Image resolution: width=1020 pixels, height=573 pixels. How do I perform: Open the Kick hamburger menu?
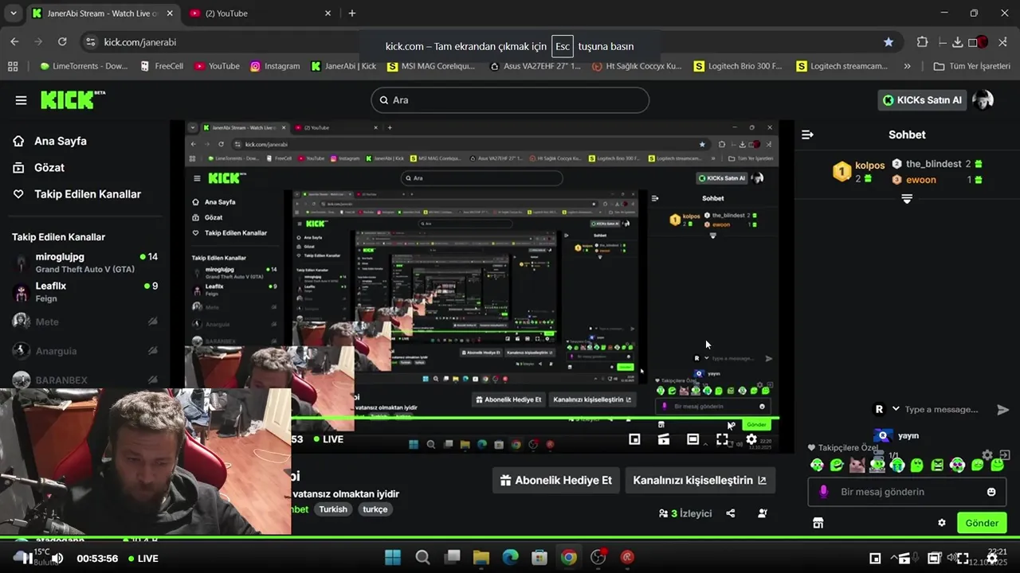click(x=21, y=100)
